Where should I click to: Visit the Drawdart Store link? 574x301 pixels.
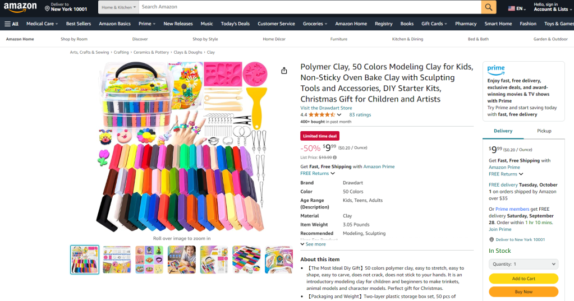click(326, 108)
